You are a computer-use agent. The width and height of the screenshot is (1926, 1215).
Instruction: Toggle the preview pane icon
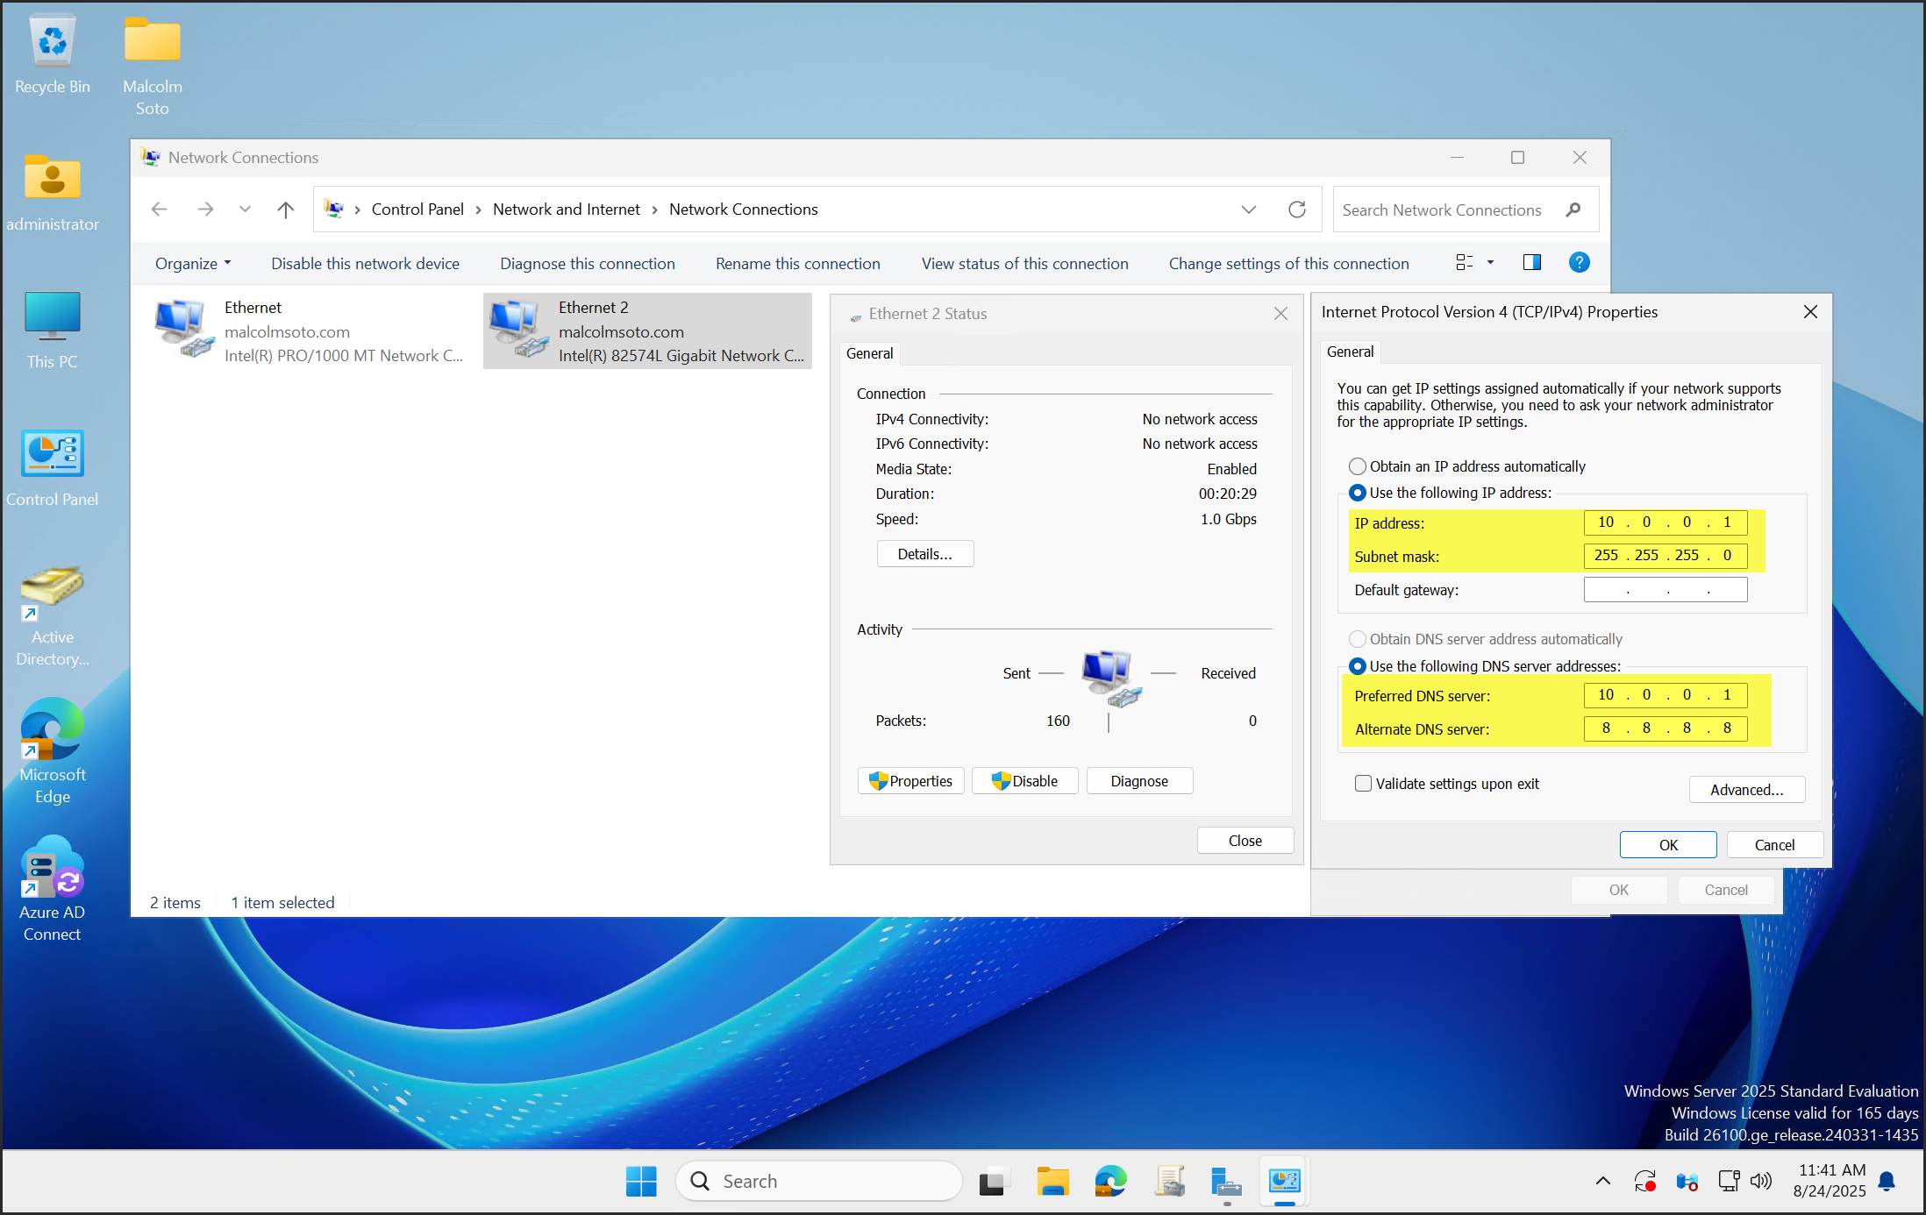[x=1531, y=263]
